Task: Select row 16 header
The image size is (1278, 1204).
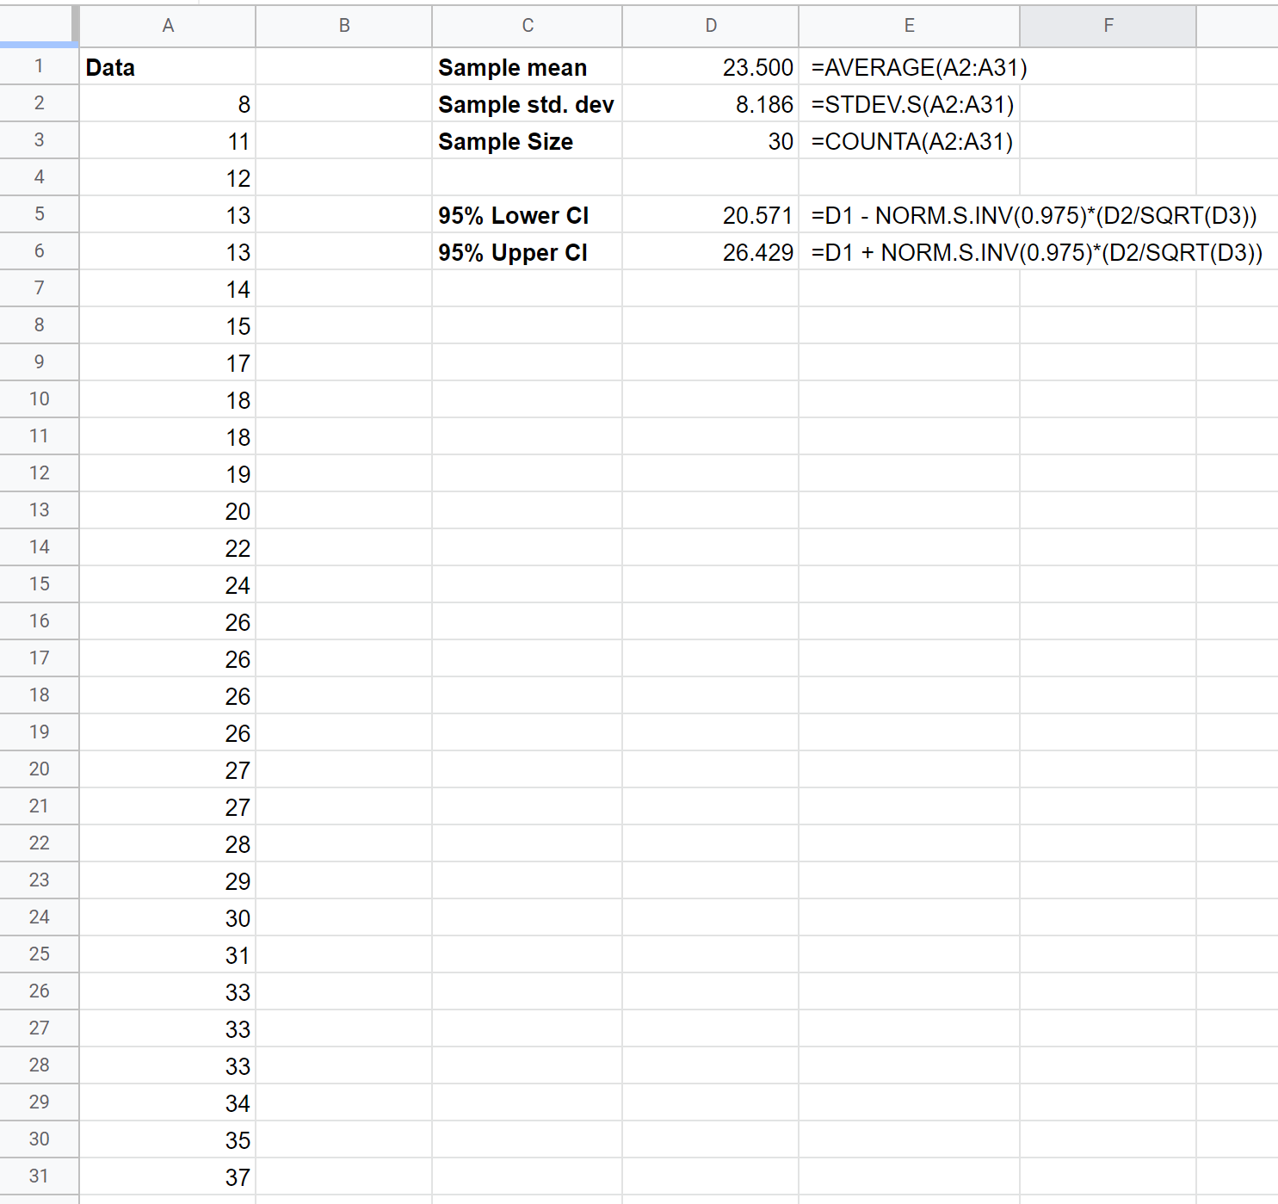Action: tap(39, 621)
